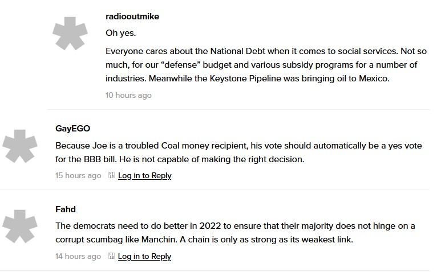The width and height of the screenshot is (441, 272).
Task: Click "Log in to Reply" under GayEGO's comment
Action: 145,175
